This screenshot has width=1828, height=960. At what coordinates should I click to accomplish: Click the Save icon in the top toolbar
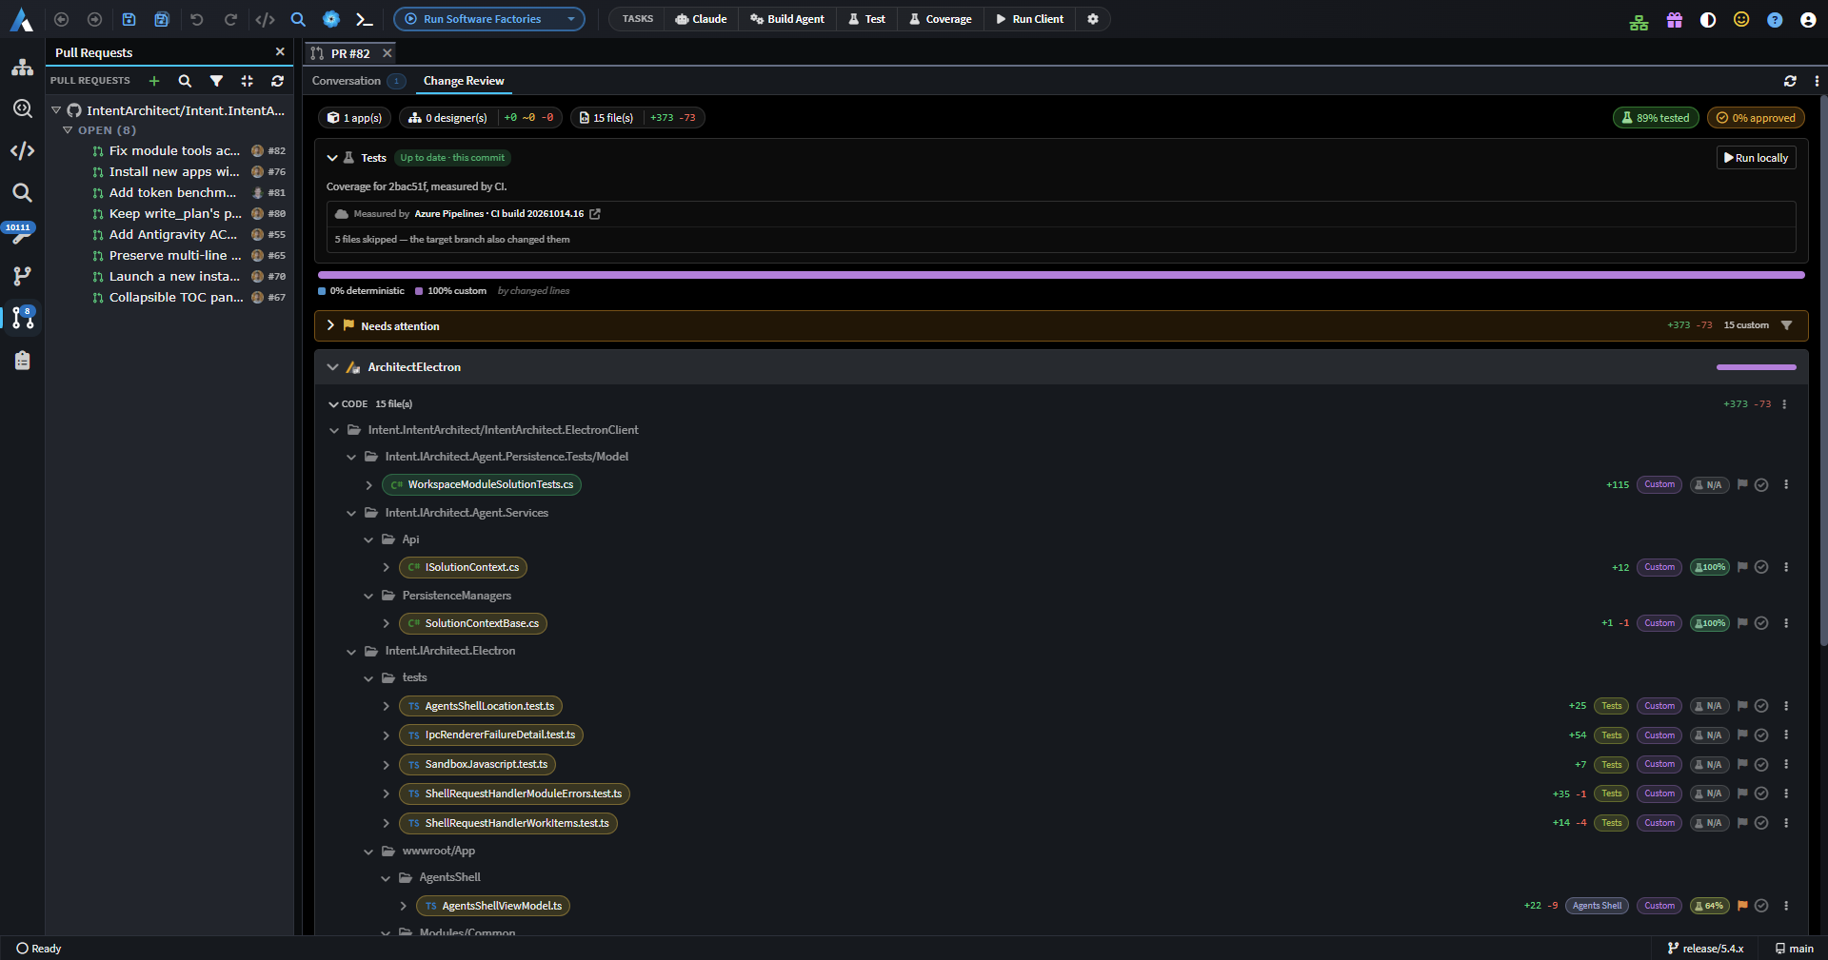pos(129,19)
